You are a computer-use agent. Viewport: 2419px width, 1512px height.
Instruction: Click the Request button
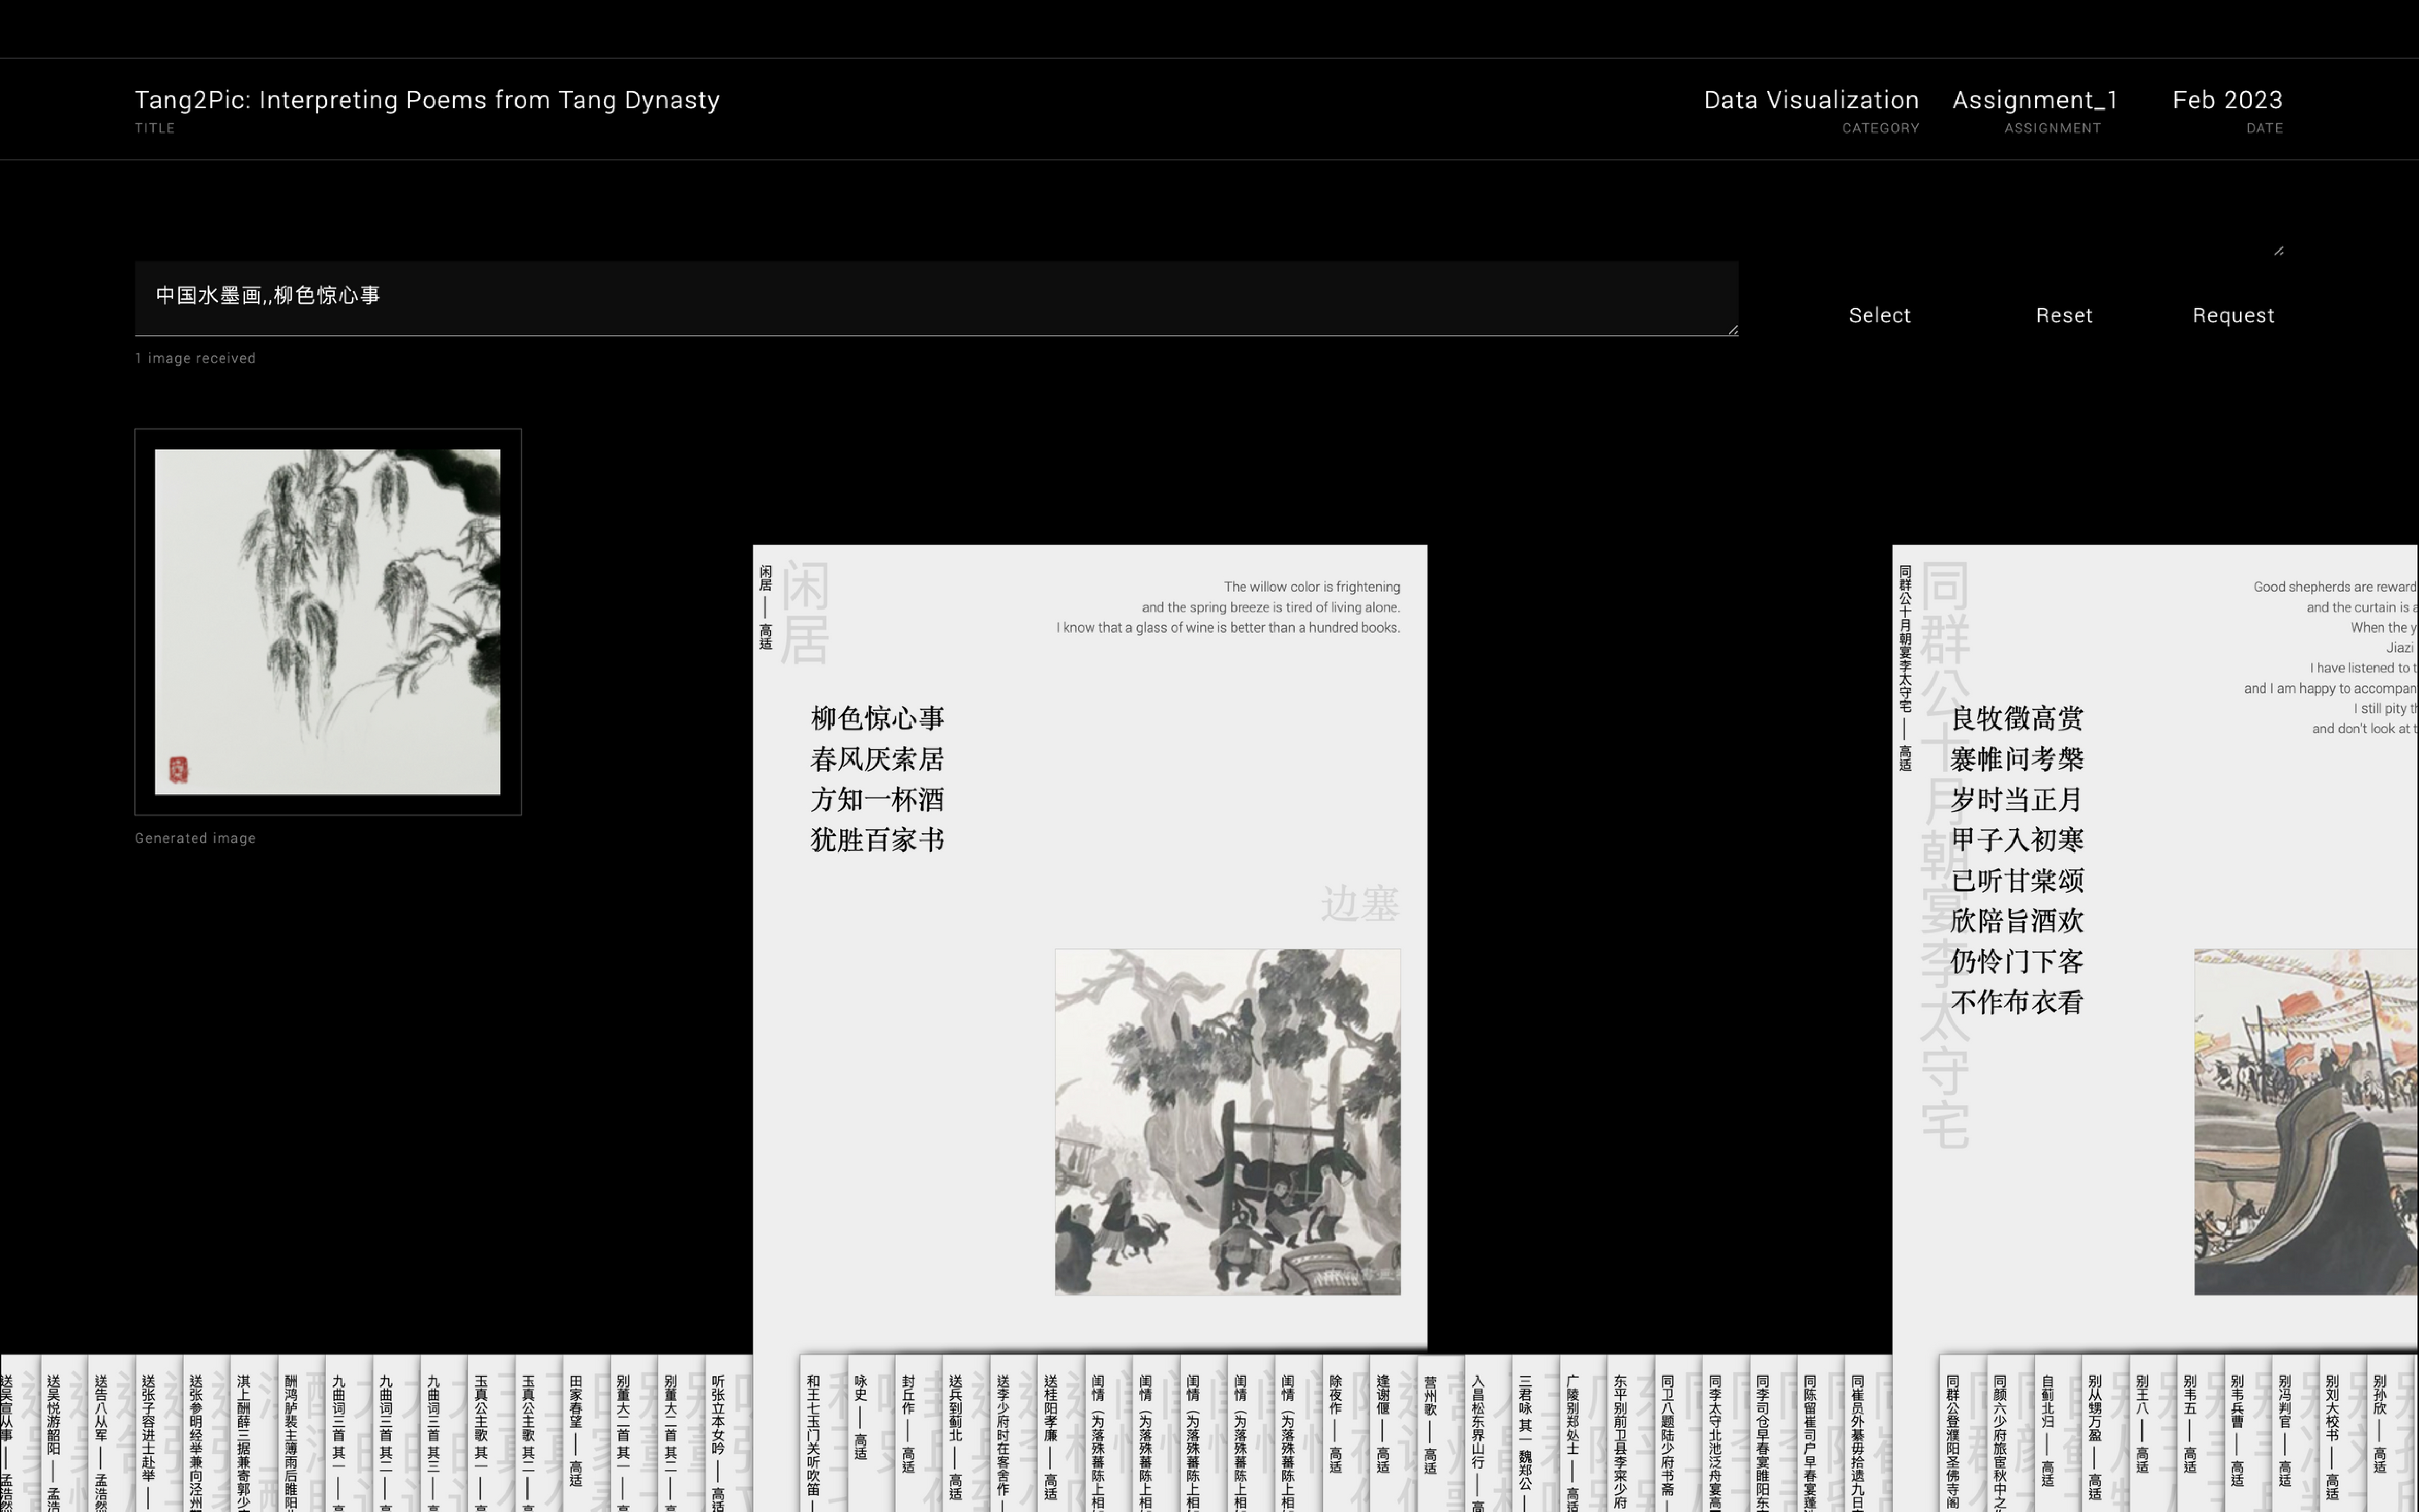(2233, 316)
